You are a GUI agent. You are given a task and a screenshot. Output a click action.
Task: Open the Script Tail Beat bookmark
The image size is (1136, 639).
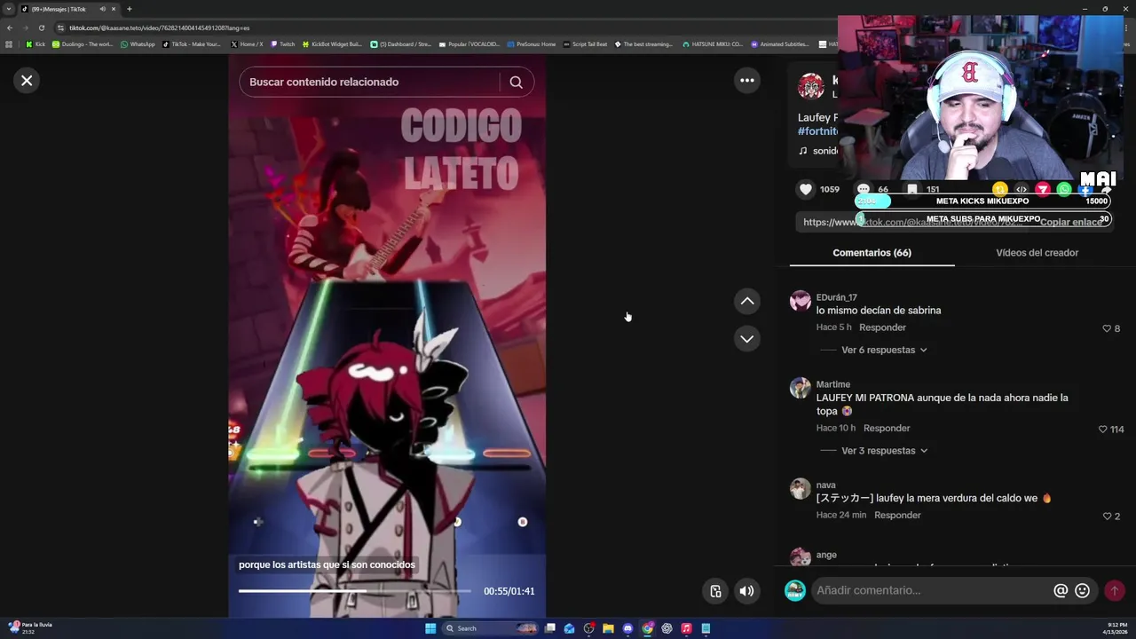click(x=585, y=44)
